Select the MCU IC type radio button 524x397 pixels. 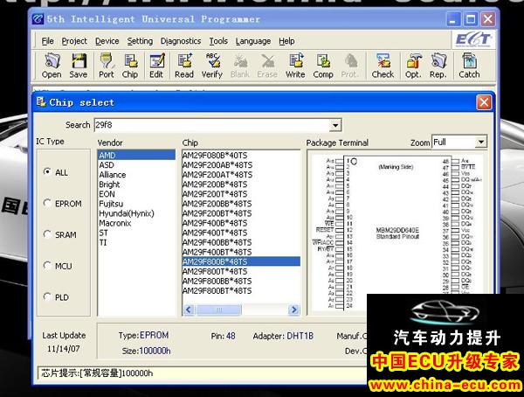47,266
